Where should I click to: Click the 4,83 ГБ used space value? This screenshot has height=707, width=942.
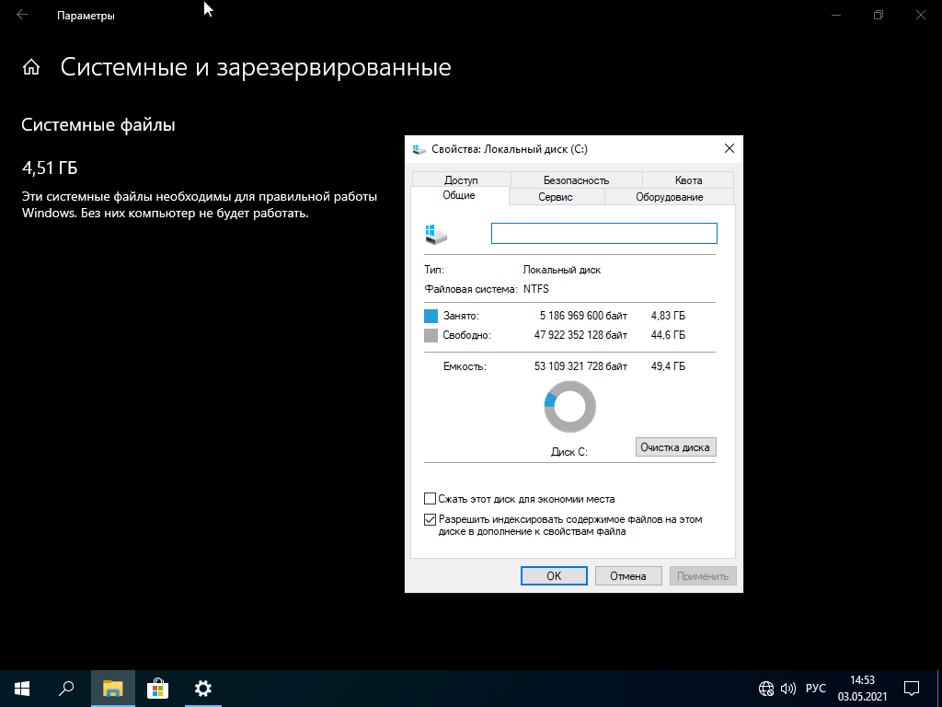point(668,316)
